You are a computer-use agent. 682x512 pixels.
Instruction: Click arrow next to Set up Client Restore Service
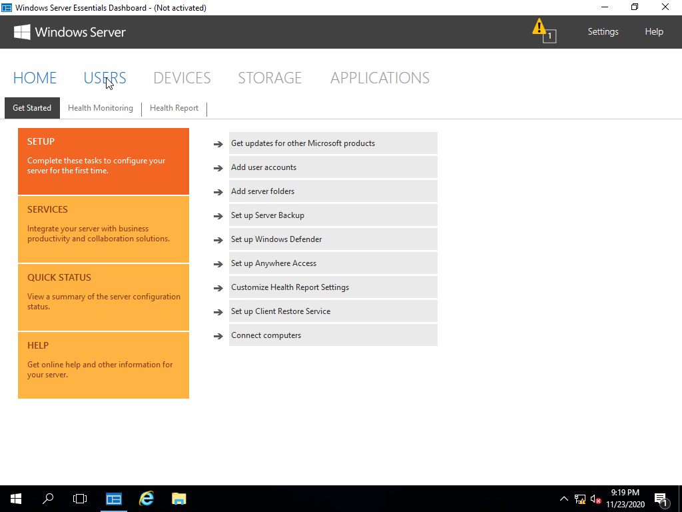218,312
